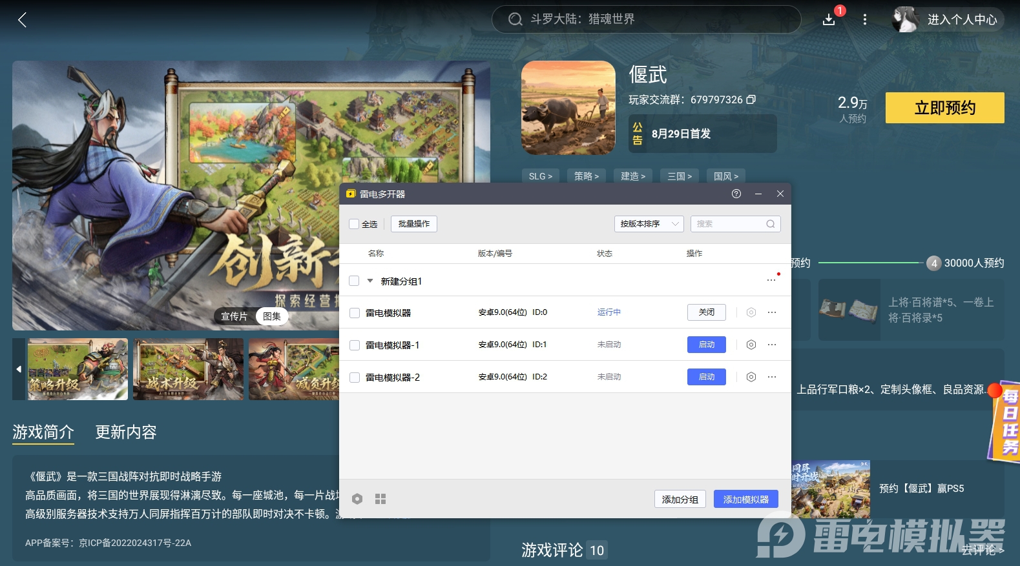Screen dimensions: 1020x566
Task: Click search icon in multi-instance search box
Action: point(771,224)
